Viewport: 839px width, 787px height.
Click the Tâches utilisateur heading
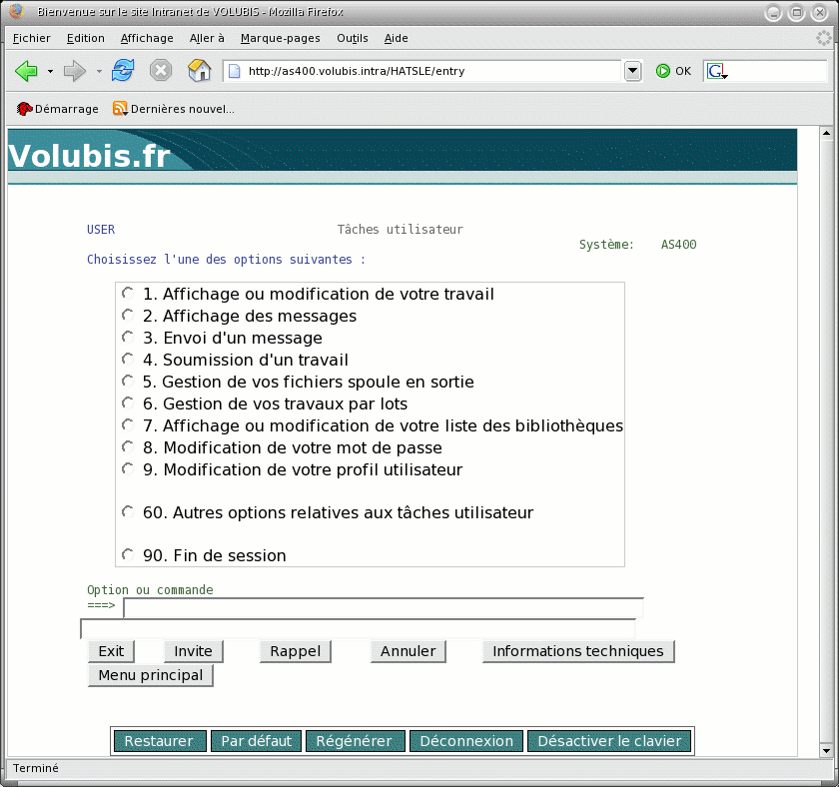401,230
